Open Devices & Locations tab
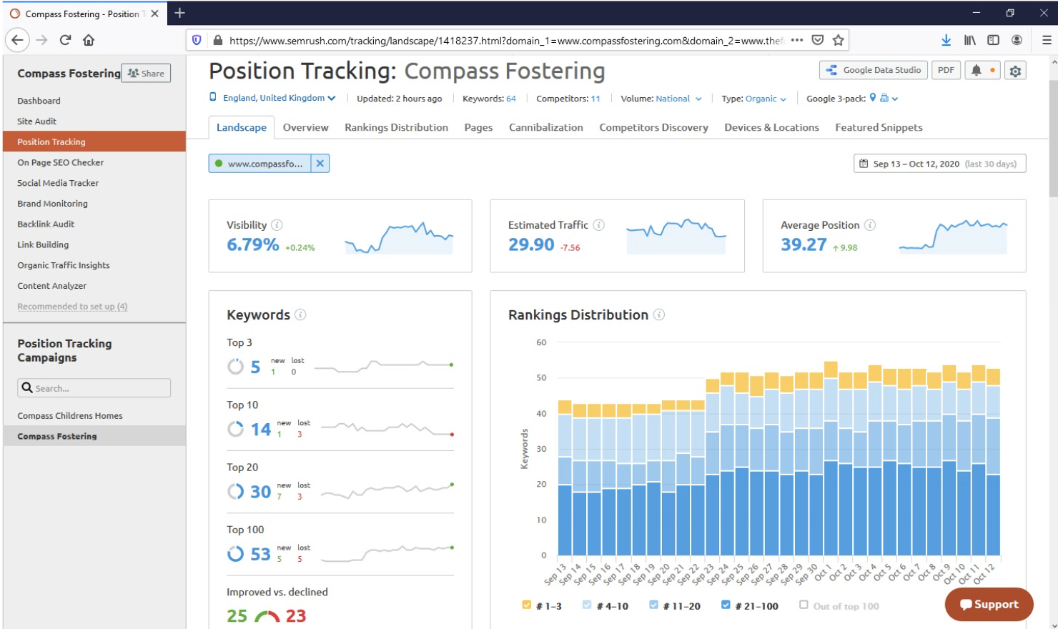This screenshot has height=629, width=1058. pyautogui.click(x=771, y=127)
